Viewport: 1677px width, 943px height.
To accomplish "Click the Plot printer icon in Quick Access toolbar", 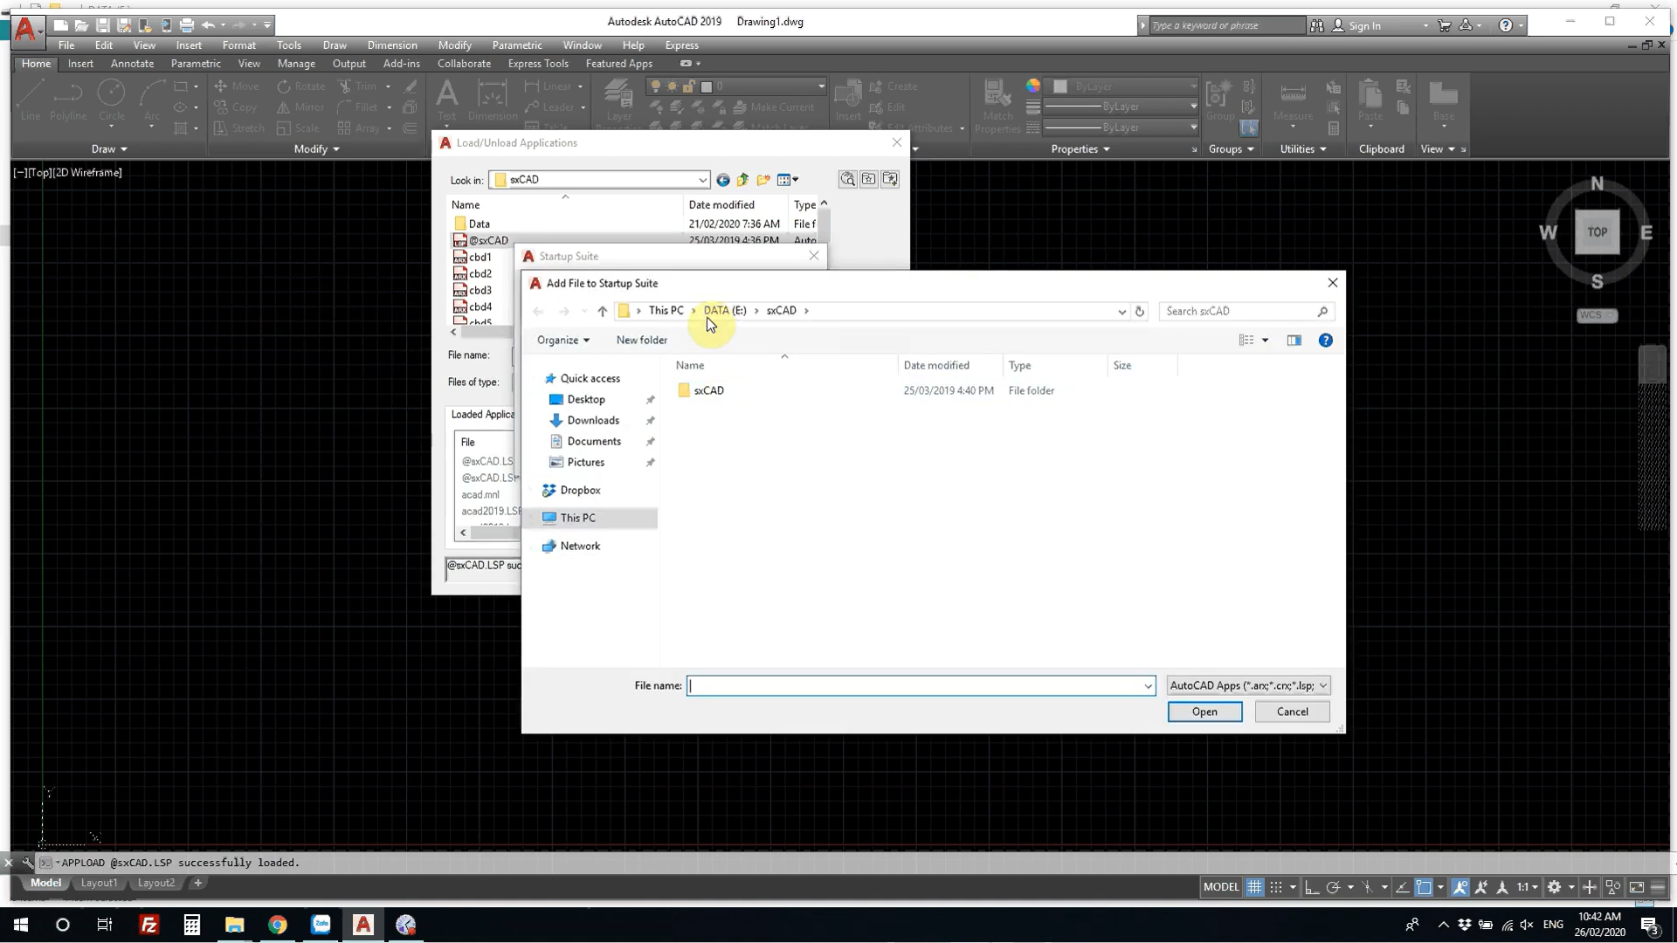I will tap(186, 25).
